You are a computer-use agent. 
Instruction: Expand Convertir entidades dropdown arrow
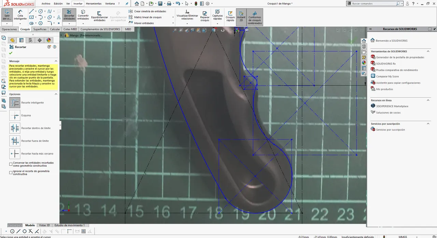coord(83,24)
